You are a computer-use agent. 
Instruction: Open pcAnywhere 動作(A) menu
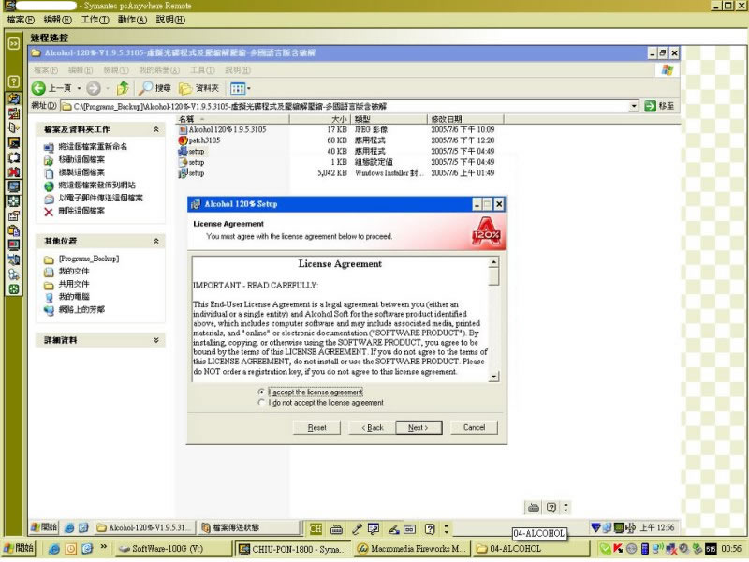tap(132, 20)
